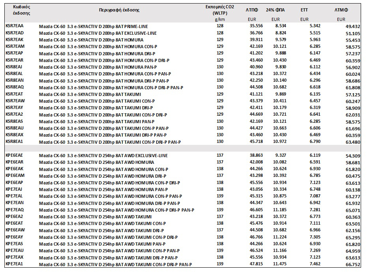Viewport: 367px width, 274px height.
Task: Click code KPE6EAT
Action: (14, 223)
